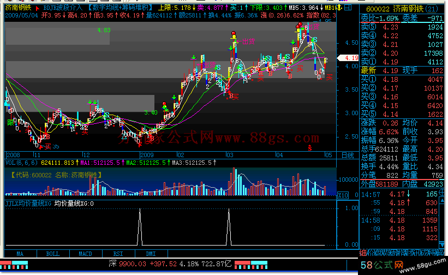Open the MACD indicator tab
Screen dimensions: 448x275
pos(86,254)
